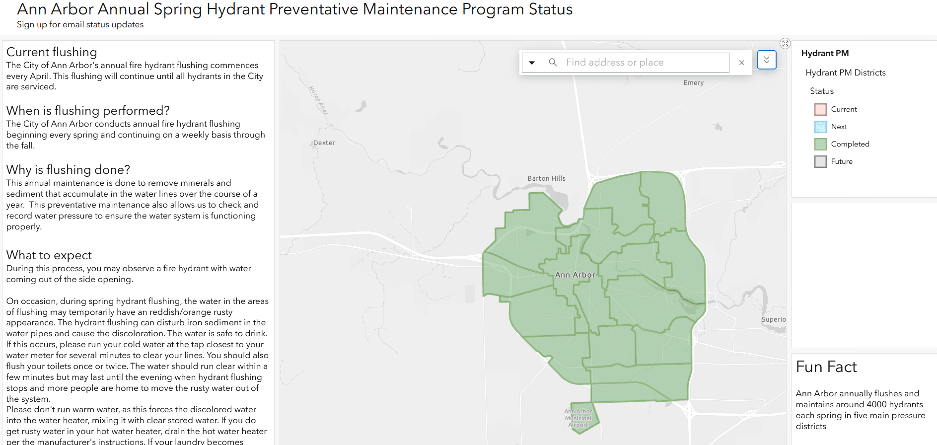Viewport: 937px width, 445px height.
Task: Select the Hydrant PM Districts legend label
Action: 845,73
